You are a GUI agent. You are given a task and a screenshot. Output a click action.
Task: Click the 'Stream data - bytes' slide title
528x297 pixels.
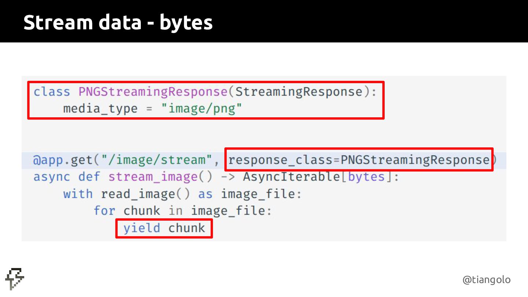tap(118, 22)
